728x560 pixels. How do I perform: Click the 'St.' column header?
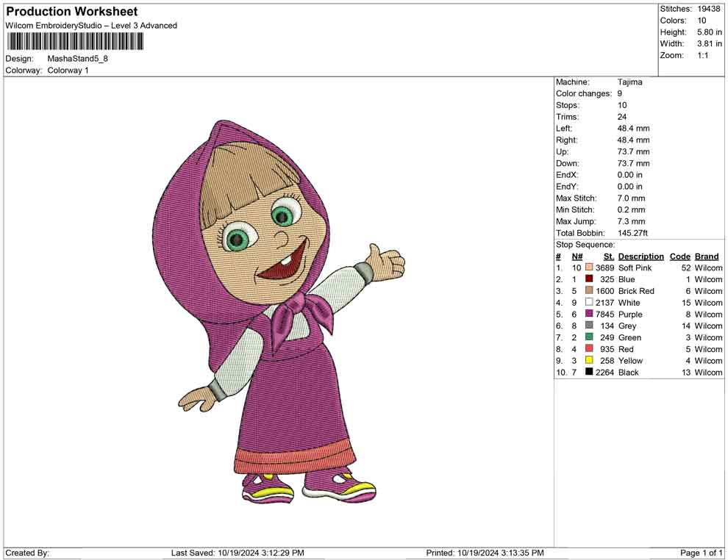[x=609, y=256]
